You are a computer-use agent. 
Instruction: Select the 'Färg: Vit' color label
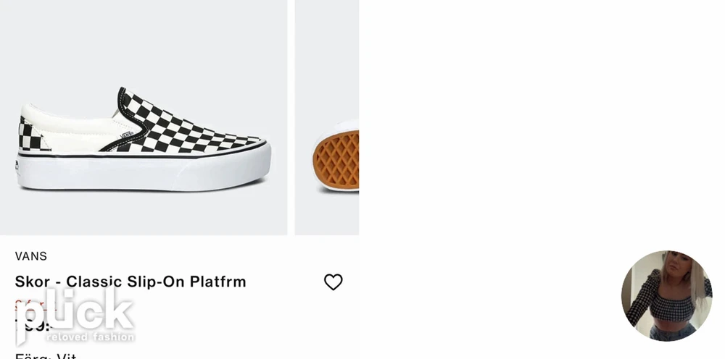click(45, 356)
